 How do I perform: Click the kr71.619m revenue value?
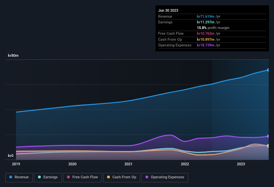click(x=206, y=16)
